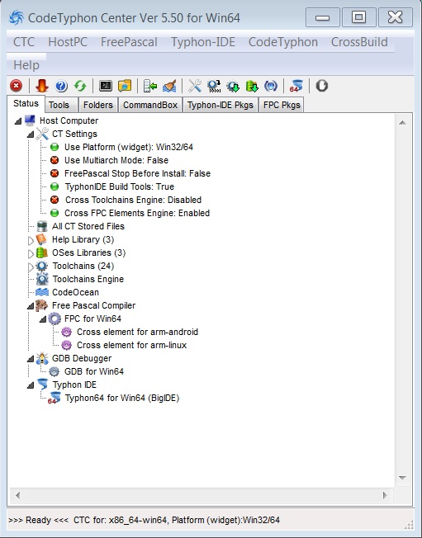This screenshot has height=538, width=422.
Task: Click the yellow folder toolbar icon
Action: 125,86
